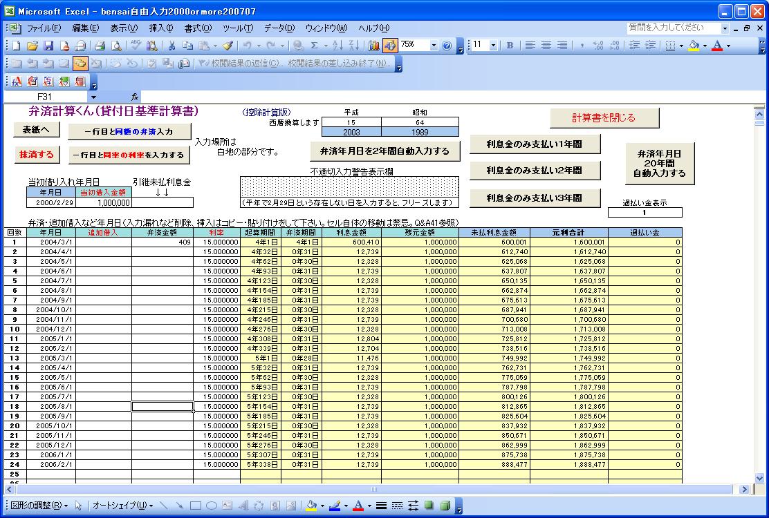Open the データ(D) menu
The height and width of the screenshot is (518, 769).
pyautogui.click(x=279, y=28)
